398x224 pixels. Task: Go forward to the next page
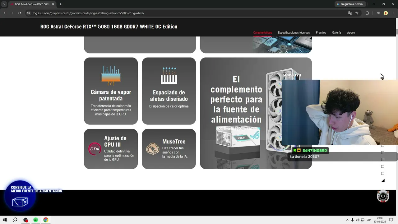[x=12, y=13]
